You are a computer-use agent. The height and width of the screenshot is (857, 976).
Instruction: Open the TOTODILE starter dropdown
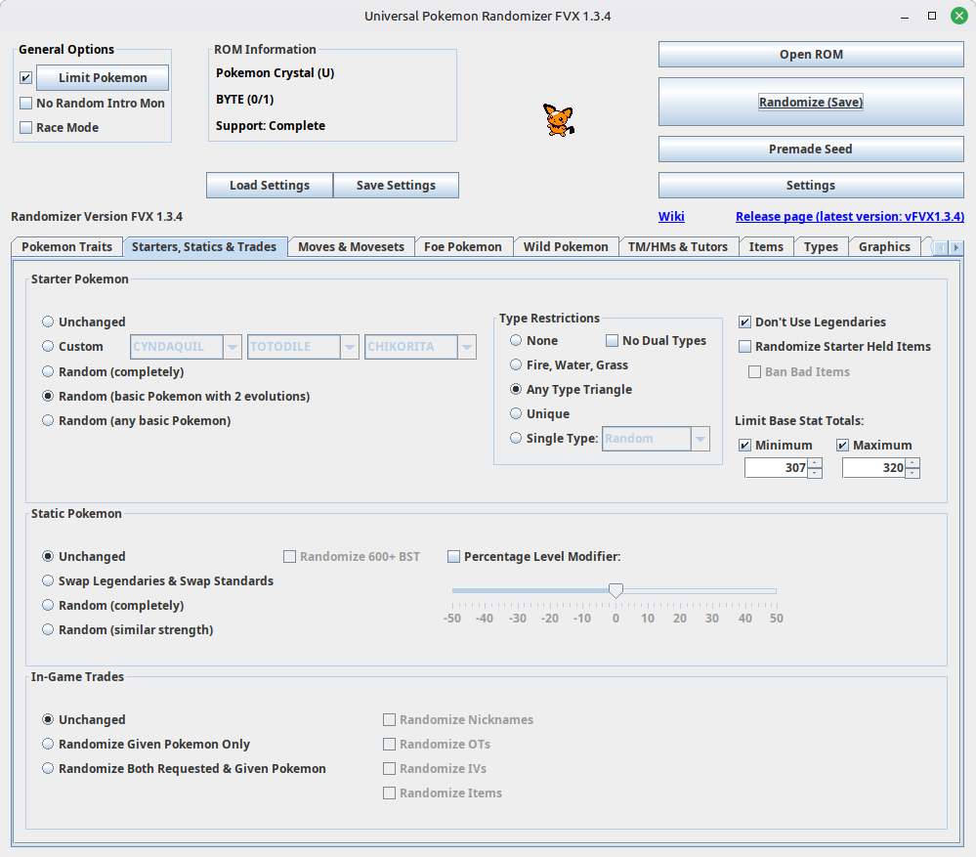[348, 346]
